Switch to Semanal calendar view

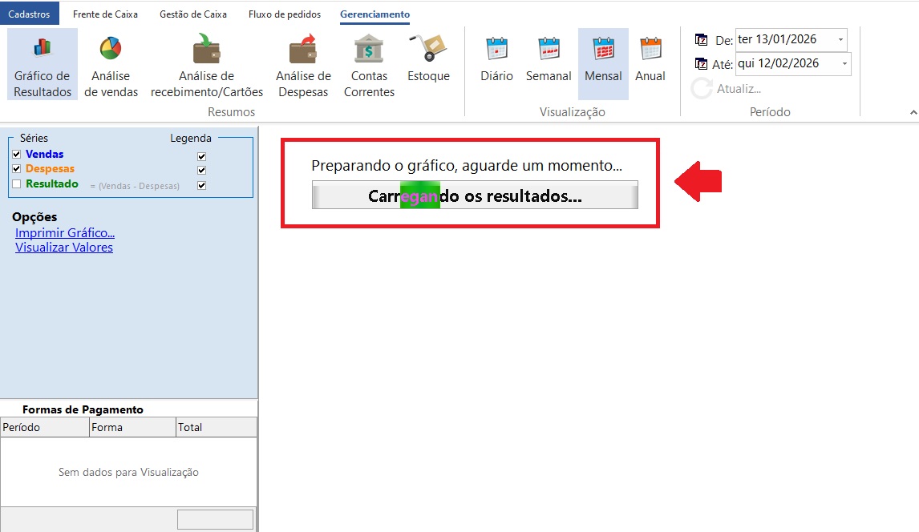click(549, 50)
